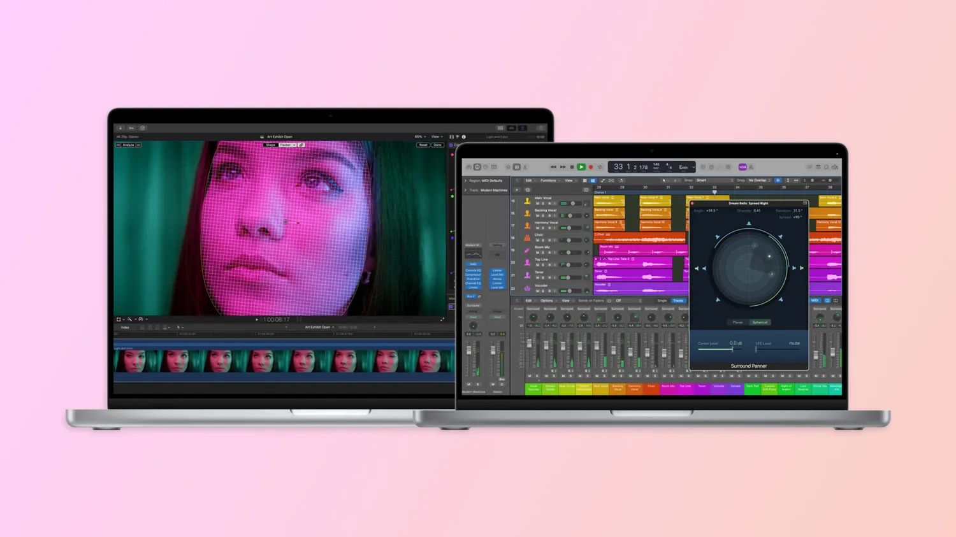Open the 65% viewer zoom dropdown
This screenshot has height=537, width=956.
click(420, 136)
